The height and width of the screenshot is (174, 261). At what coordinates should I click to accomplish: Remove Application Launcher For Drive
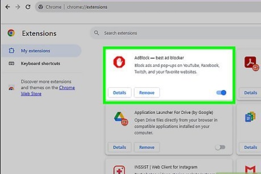point(147,147)
